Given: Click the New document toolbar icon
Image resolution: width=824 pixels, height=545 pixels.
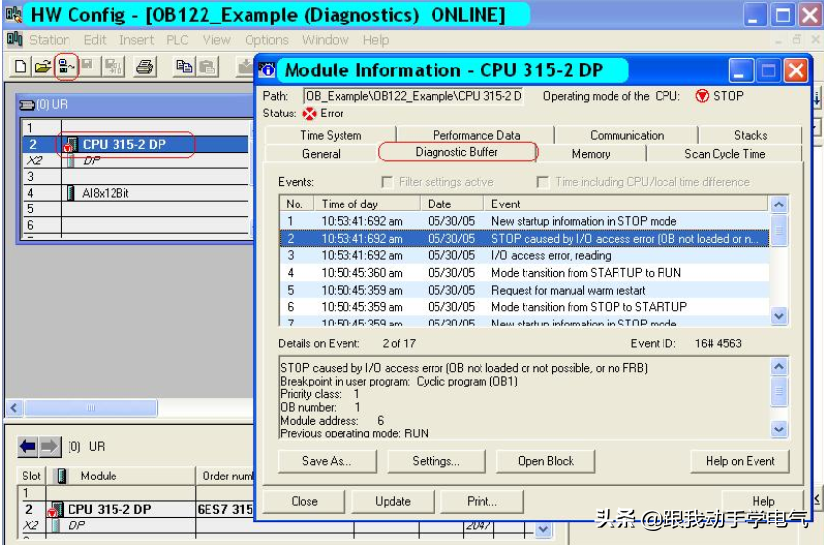Looking at the screenshot, I should pos(21,68).
